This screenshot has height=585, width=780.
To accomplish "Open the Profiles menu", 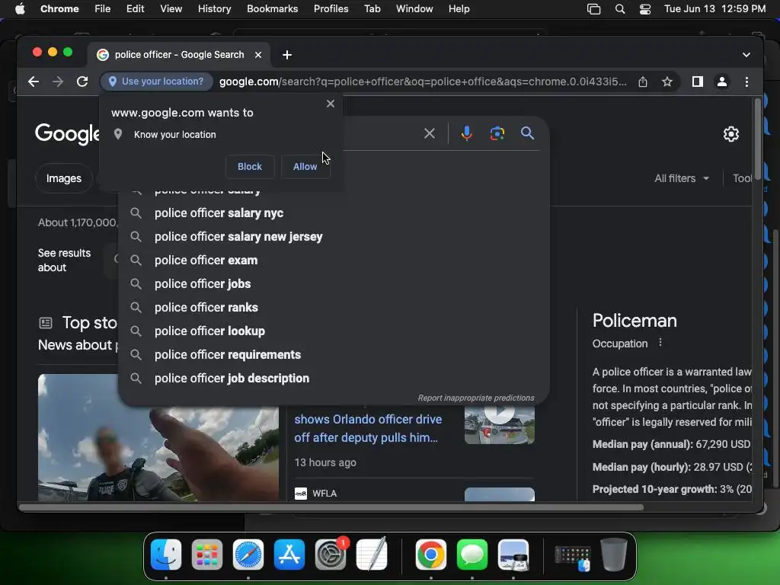I will tap(331, 9).
